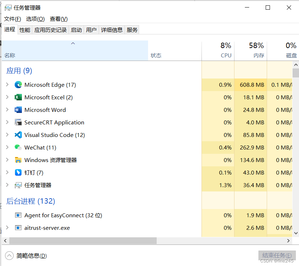Click the vertical scrollbar down arrow

coord(296,233)
